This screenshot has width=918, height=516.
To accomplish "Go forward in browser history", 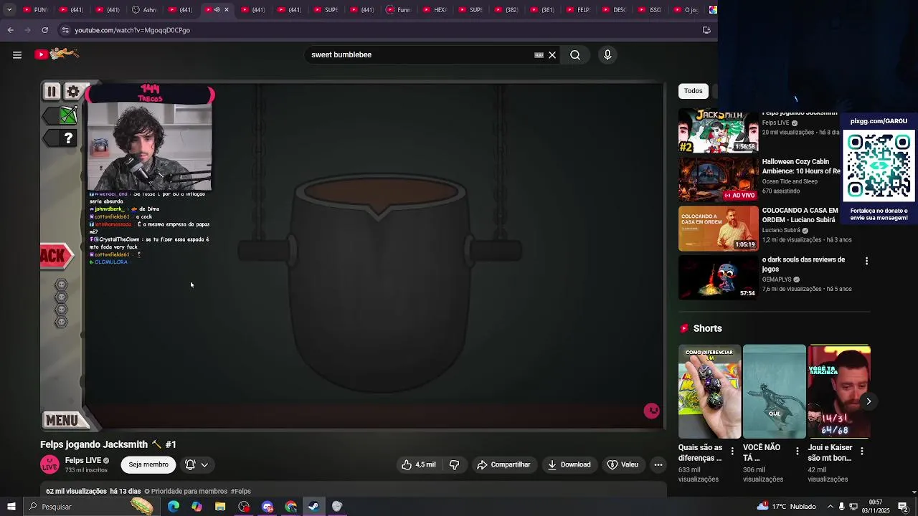I will coord(28,30).
